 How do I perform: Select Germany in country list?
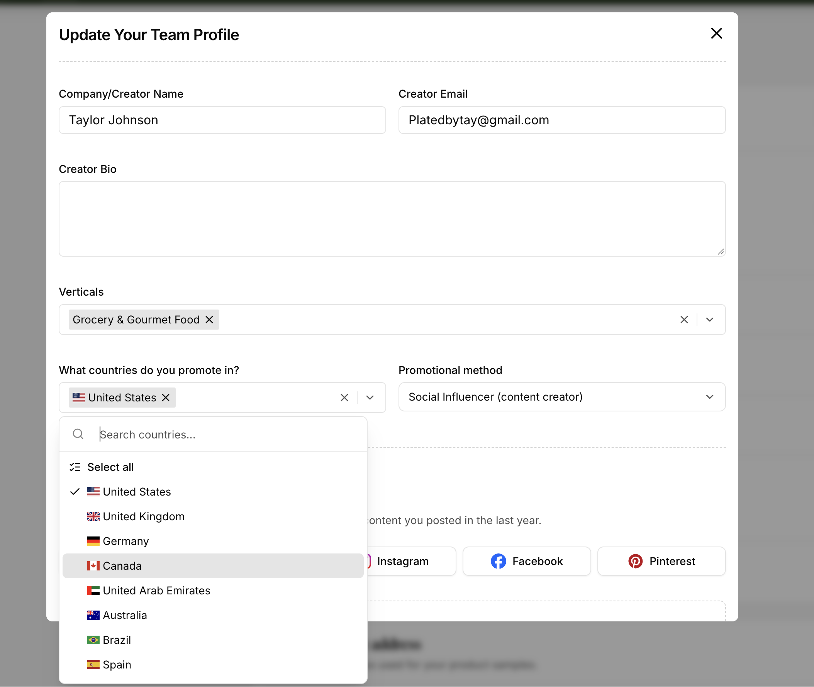[x=213, y=541]
